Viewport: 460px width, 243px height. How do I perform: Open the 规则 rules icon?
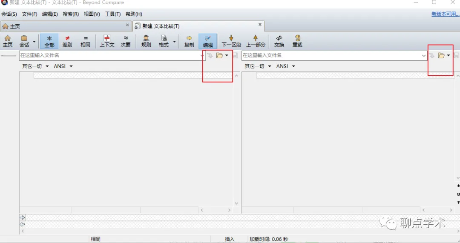click(146, 41)
